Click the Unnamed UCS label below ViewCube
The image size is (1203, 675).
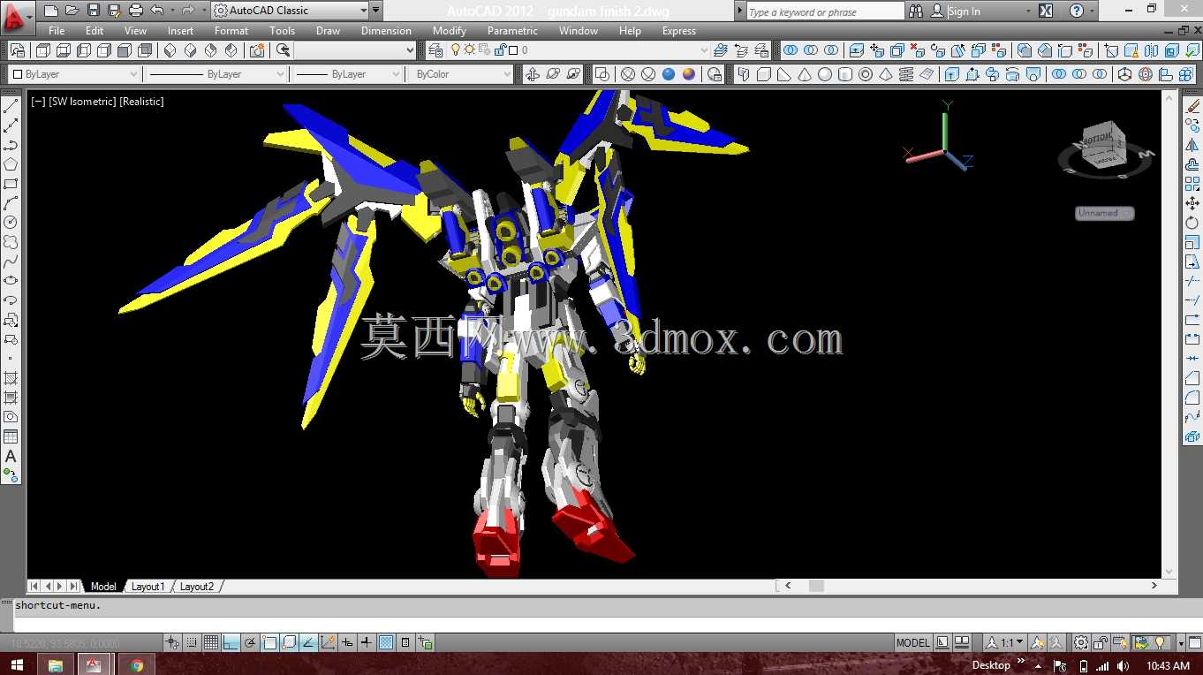point(1104,213)
